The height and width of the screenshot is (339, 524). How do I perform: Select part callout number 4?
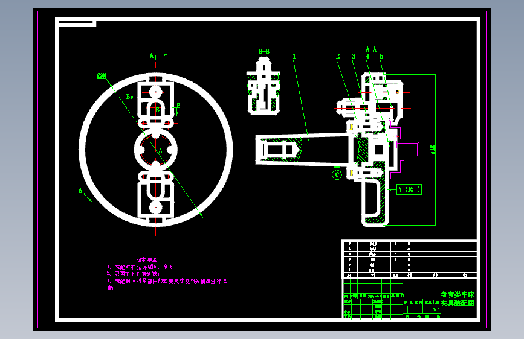click(x=367, y=56)
